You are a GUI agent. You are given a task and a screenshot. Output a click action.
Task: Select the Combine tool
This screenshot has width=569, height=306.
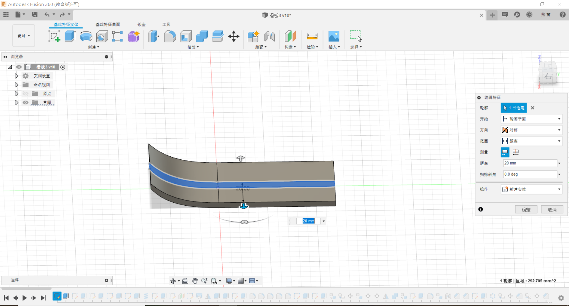202,36
